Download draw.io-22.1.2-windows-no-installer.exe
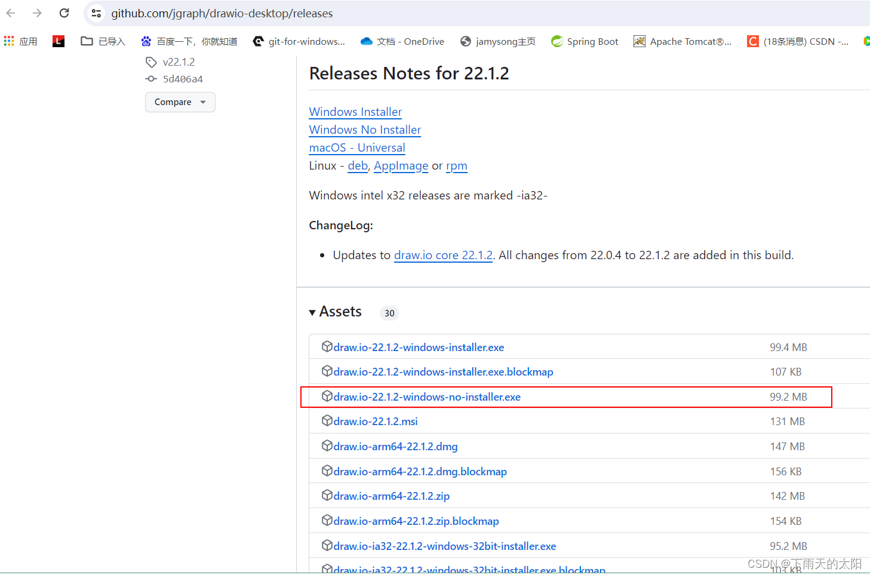The width and height of the screenshot is (870, 575). coord(427,397)
